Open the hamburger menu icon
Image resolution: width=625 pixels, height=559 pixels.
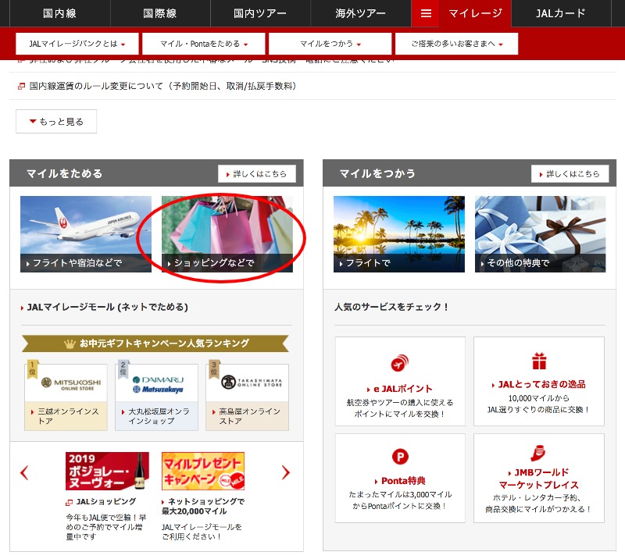click(426, 13)
